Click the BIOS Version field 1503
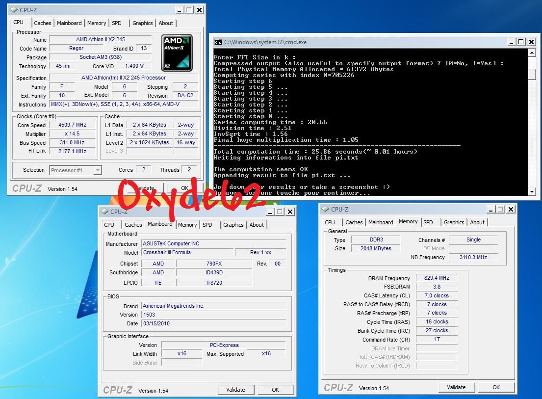542x399 pixels. [x=214, y=315]
